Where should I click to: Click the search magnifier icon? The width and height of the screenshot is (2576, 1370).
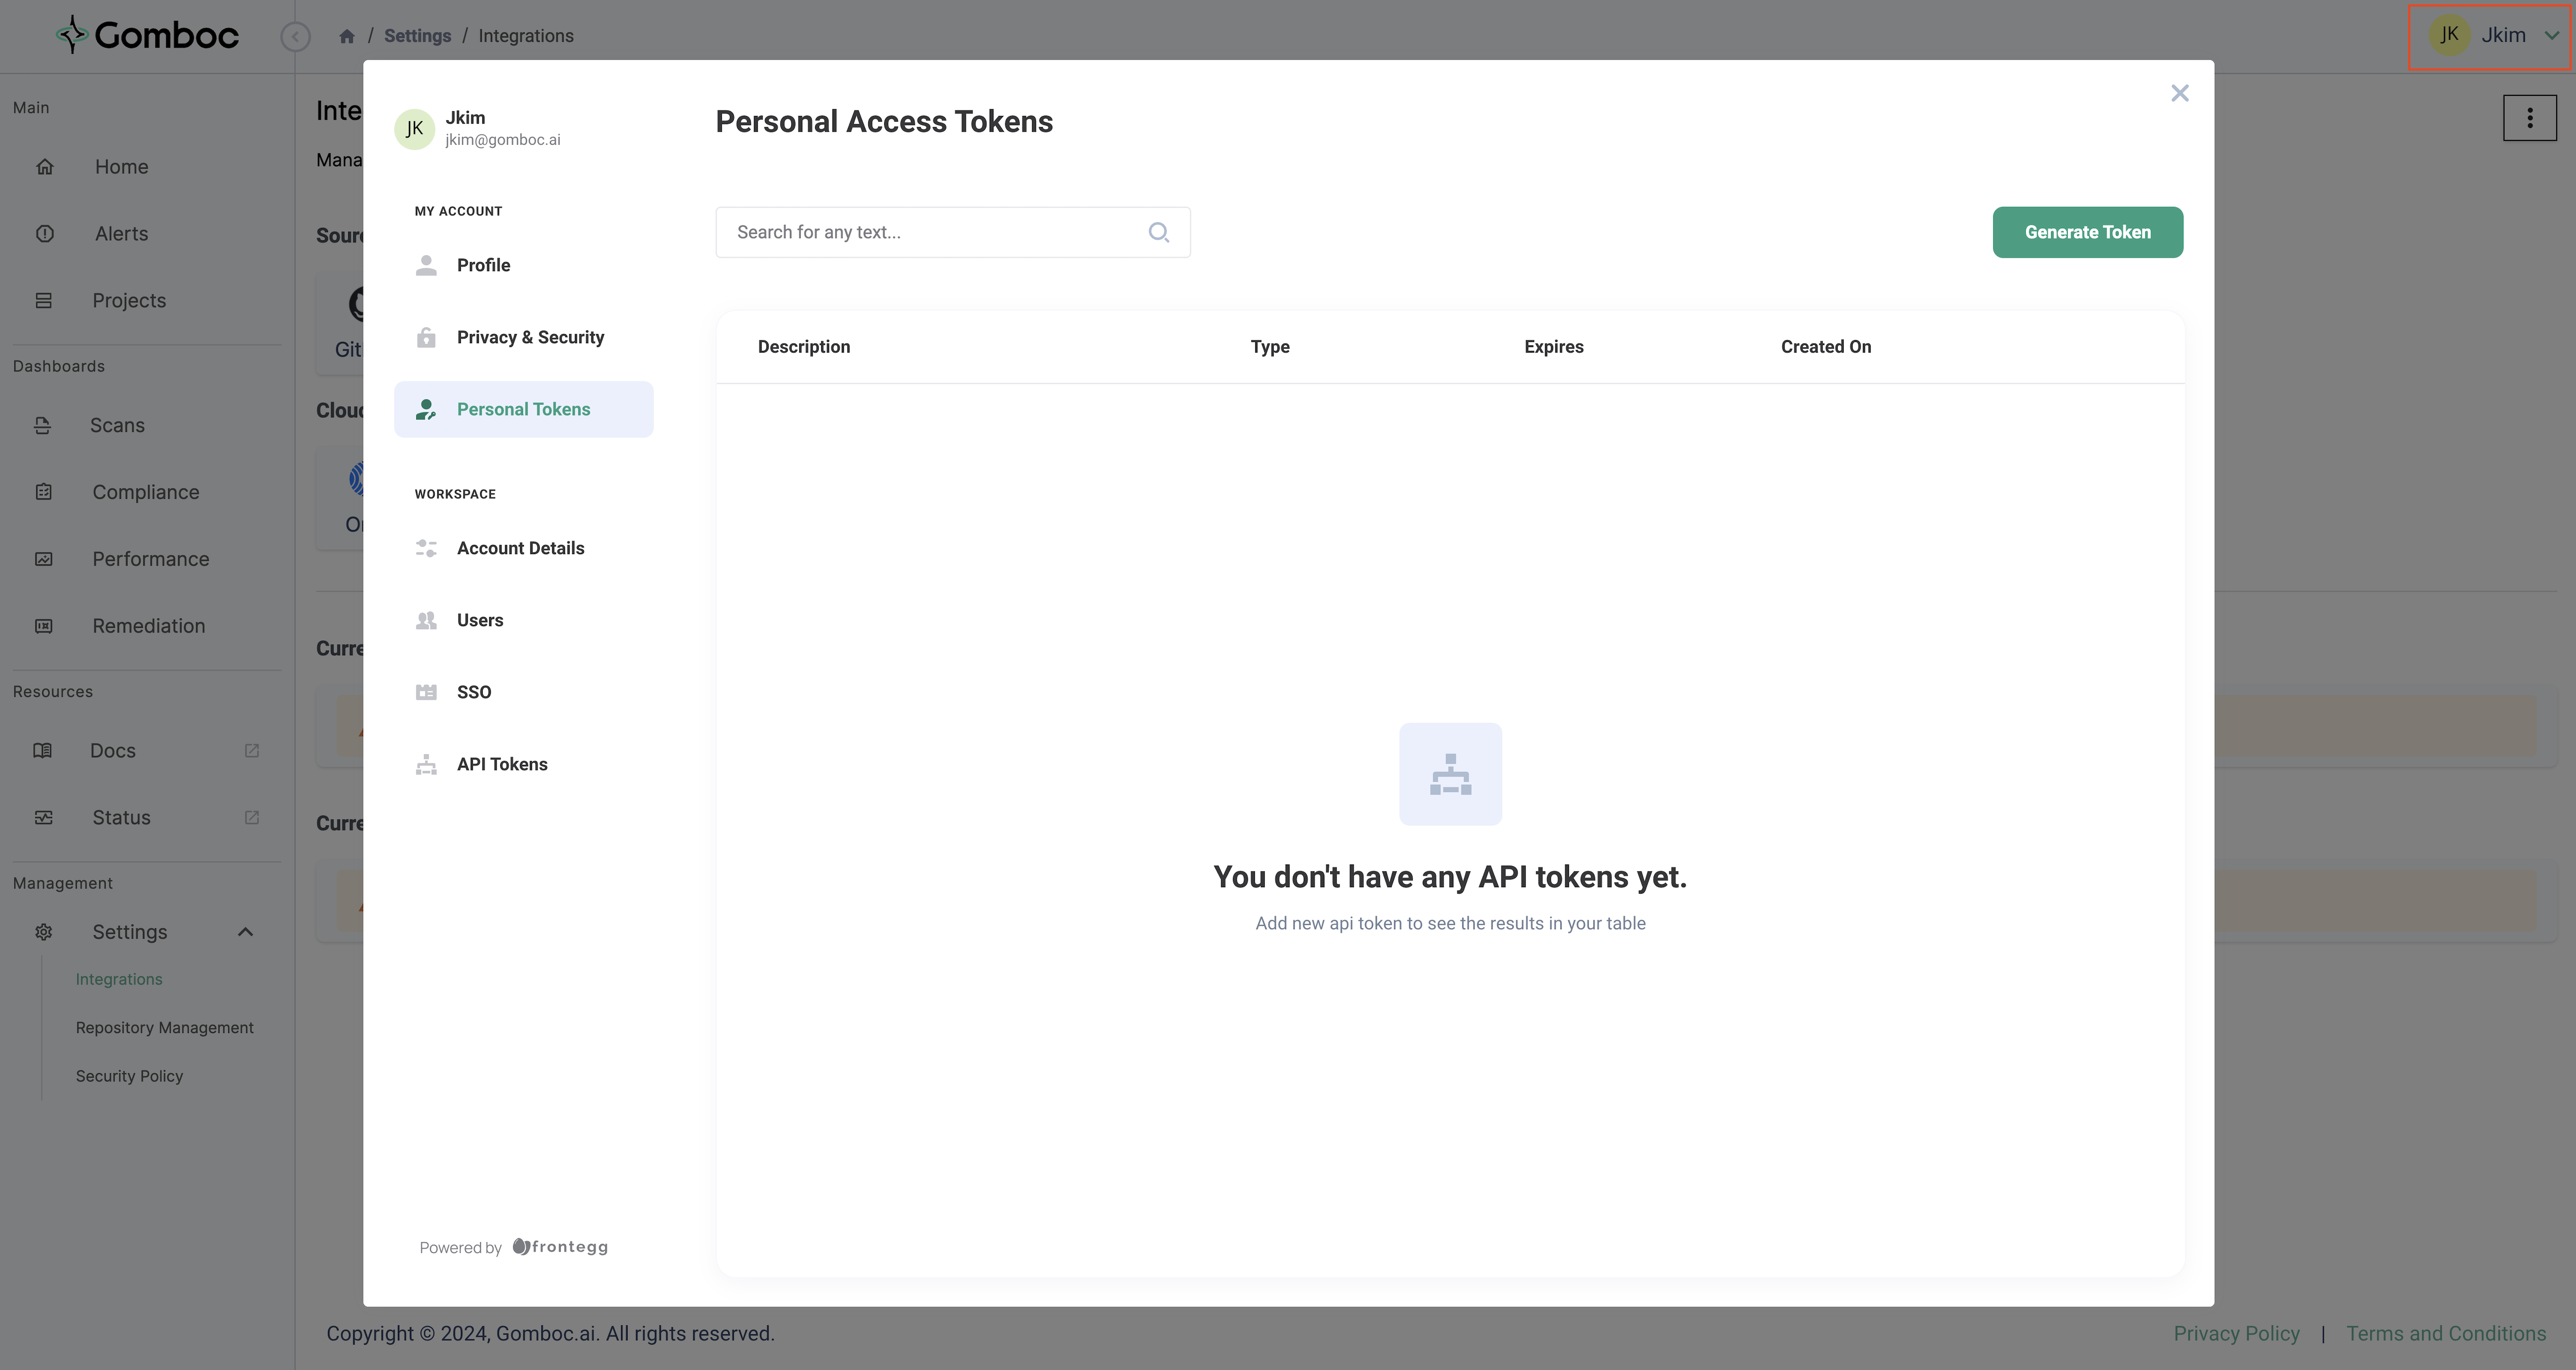coord(1159,232)
